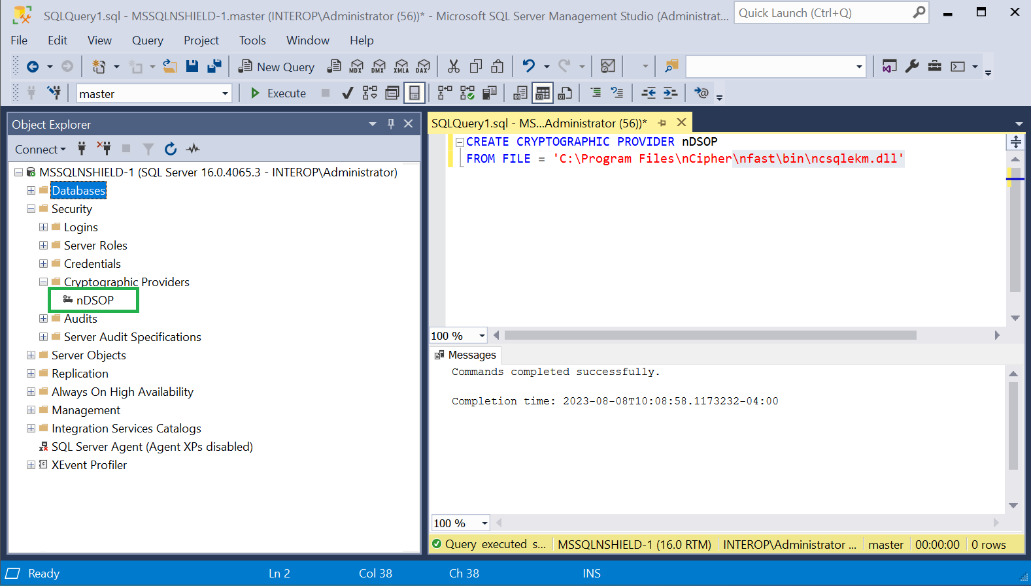Increase the indent of the selected lines
The image size is (1031, 586).
pos(671,93)
